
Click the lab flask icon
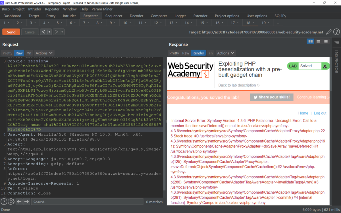point(325,66)
